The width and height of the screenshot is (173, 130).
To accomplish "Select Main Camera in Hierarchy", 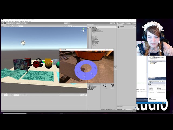I will [x=94, y=28].
